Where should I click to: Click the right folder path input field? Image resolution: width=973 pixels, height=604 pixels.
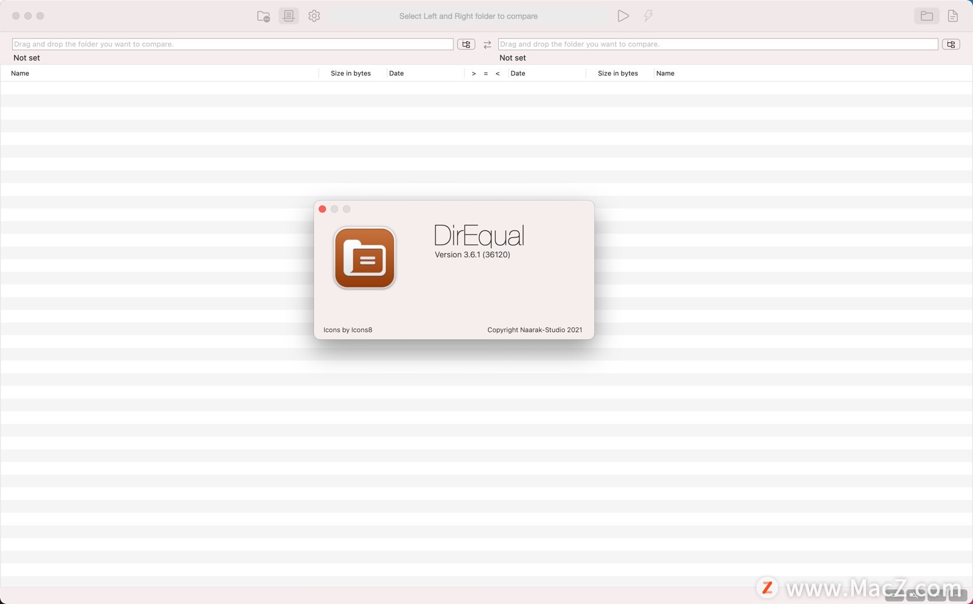[x=718, y=44]
